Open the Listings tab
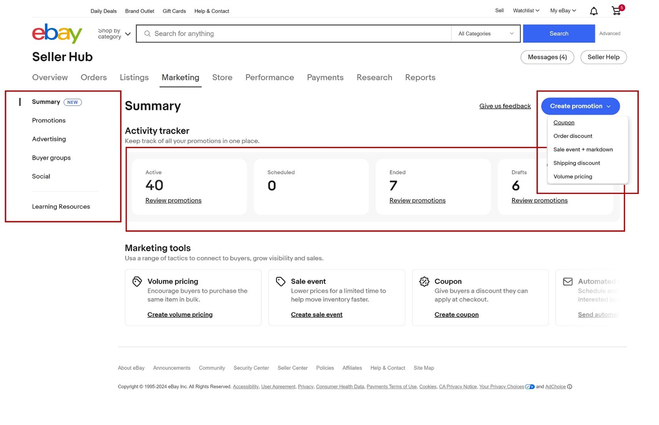 click(134, 78)
